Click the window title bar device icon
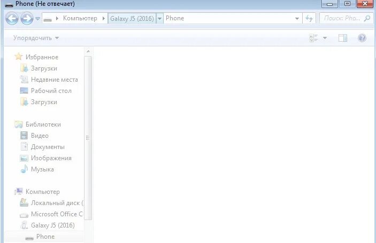 9,5
